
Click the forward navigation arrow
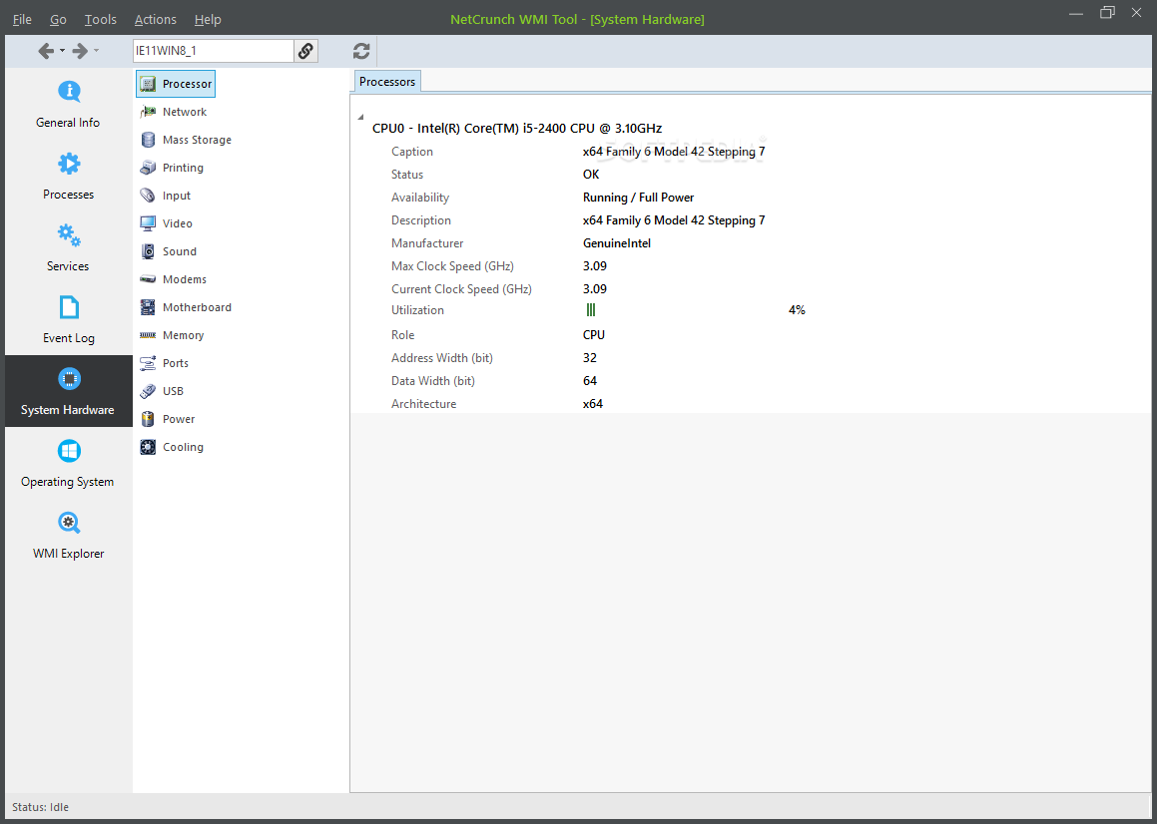tap(81, 51)
